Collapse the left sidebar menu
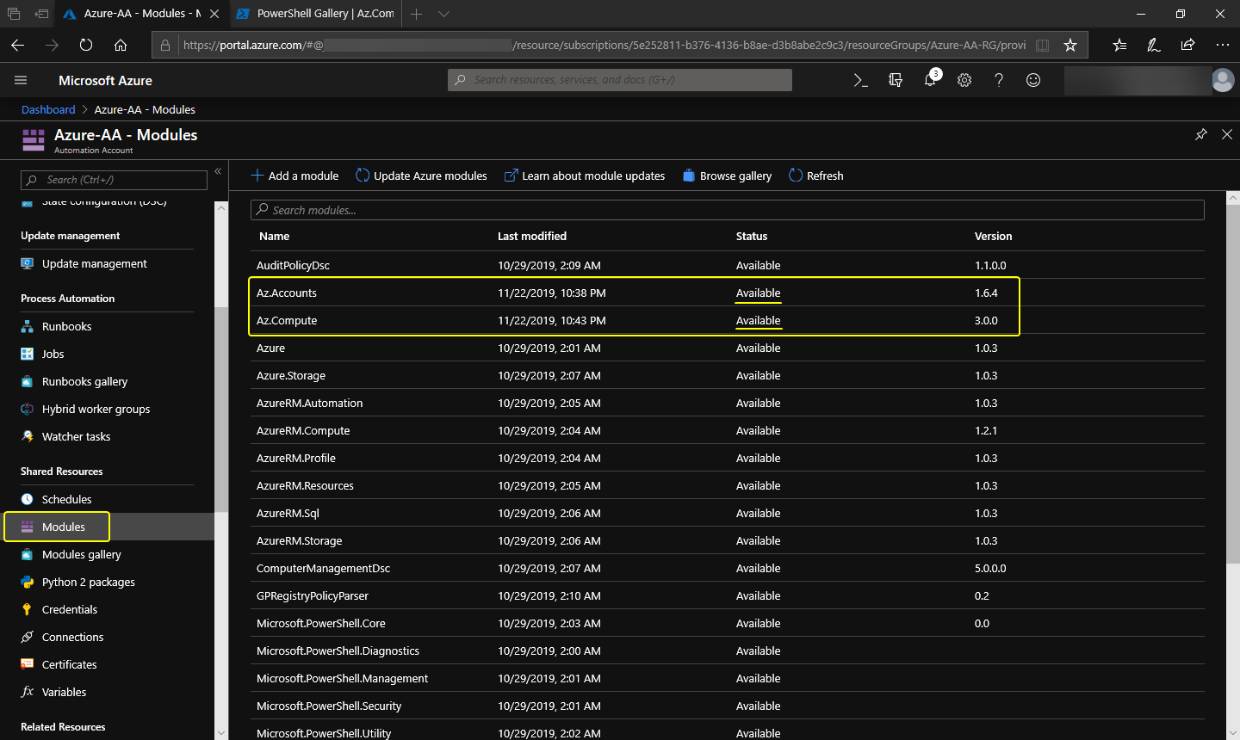 tap(218, 172)
